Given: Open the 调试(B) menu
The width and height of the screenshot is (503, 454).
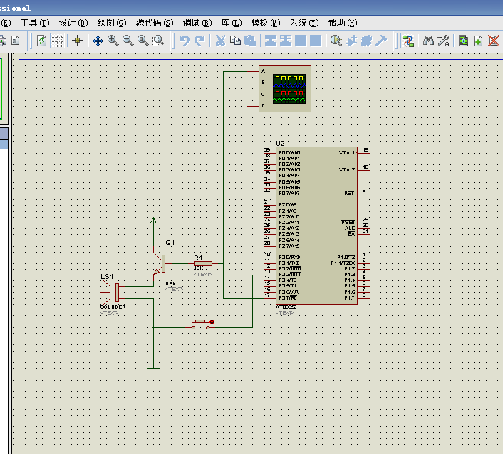Looking at the screenshot, I should click(x=197, y=23).
